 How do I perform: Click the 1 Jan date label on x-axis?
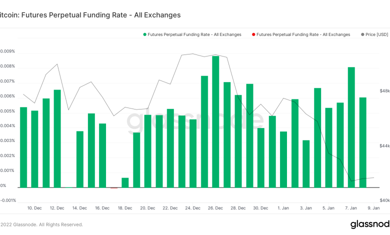[283, 207]
